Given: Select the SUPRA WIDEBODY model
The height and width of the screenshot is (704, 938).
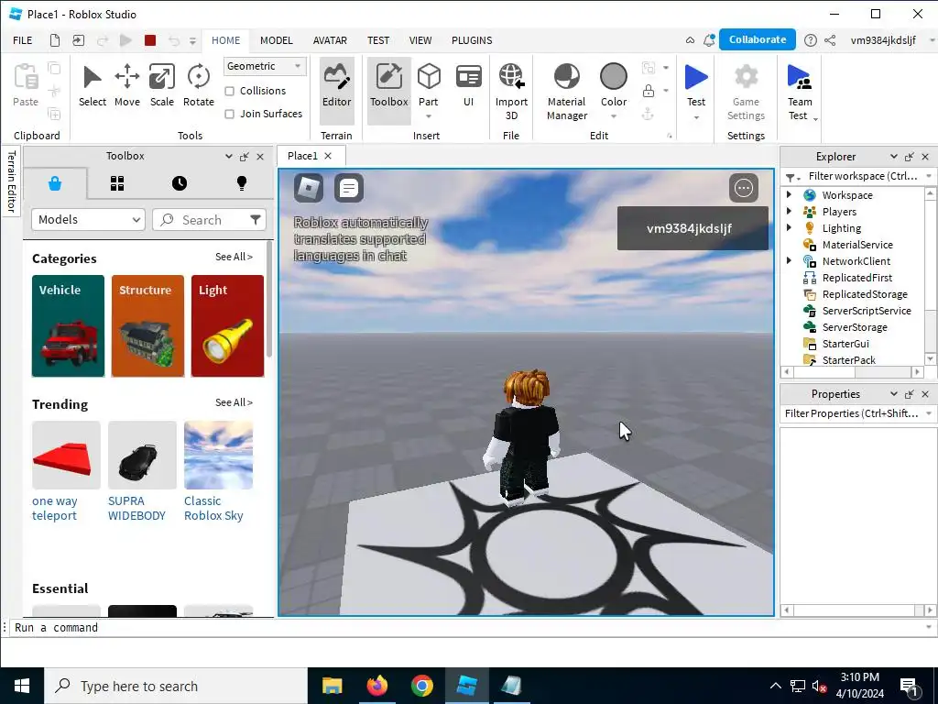Looking at the screenshot, I should (x=142, y=472).
